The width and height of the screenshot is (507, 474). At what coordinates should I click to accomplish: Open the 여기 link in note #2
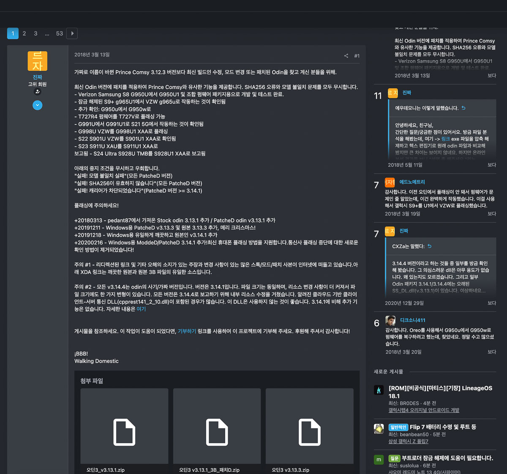(141, 309)
